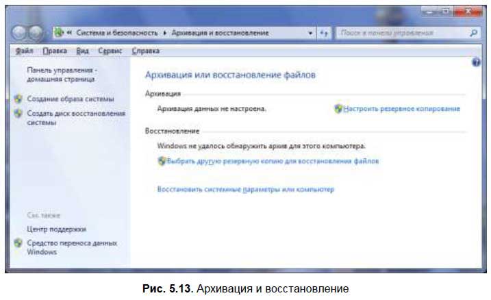Screen dimensions: 491x300
Task: Click the shield icon beside 'Настроить резервное копирование'
Action: click(x=338, y=109)
